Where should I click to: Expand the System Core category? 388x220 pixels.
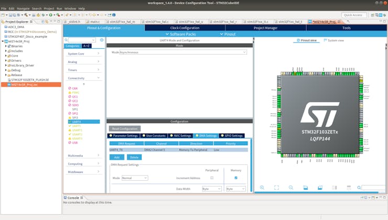[84, 53]
